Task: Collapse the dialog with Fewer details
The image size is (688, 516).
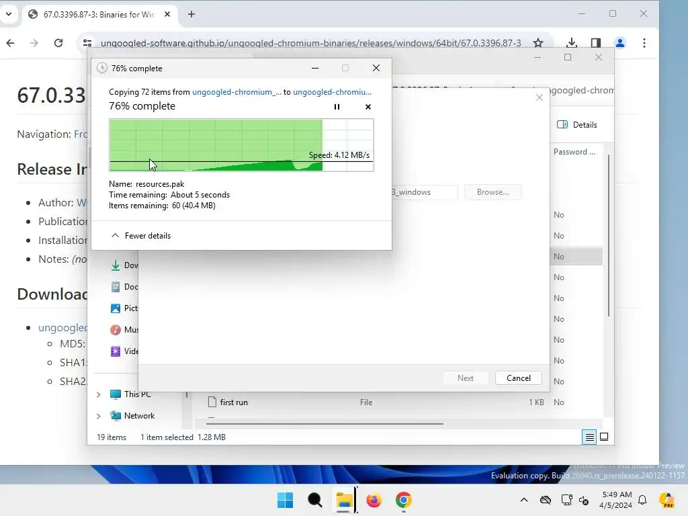Action: (141, 236)
